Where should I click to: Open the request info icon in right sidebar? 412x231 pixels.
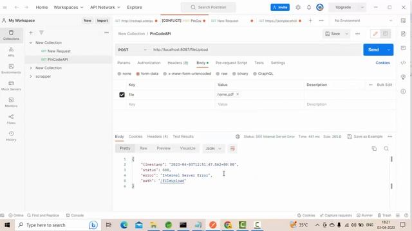click(x=403, y=91)
